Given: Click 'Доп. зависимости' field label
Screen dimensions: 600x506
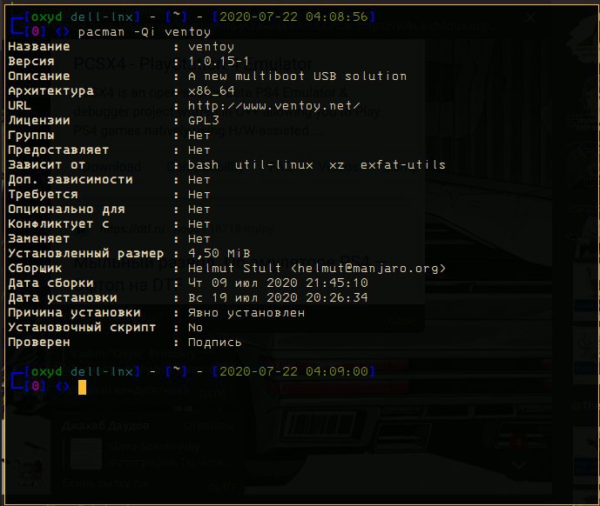Looking at the screenshot, I should coord(71,180).
